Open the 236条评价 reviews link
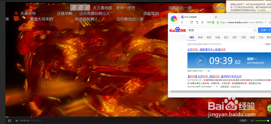 (x=235, y=87)
